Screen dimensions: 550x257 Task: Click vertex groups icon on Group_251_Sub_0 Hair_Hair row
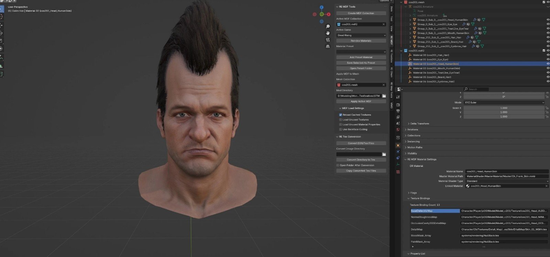tap(472, 38)
